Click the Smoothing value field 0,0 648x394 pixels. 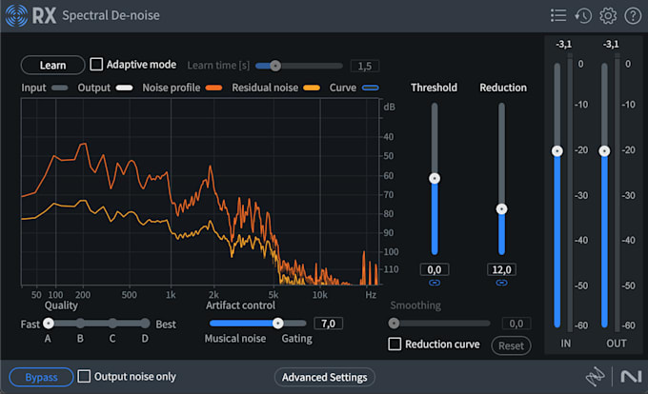[516, 324]
